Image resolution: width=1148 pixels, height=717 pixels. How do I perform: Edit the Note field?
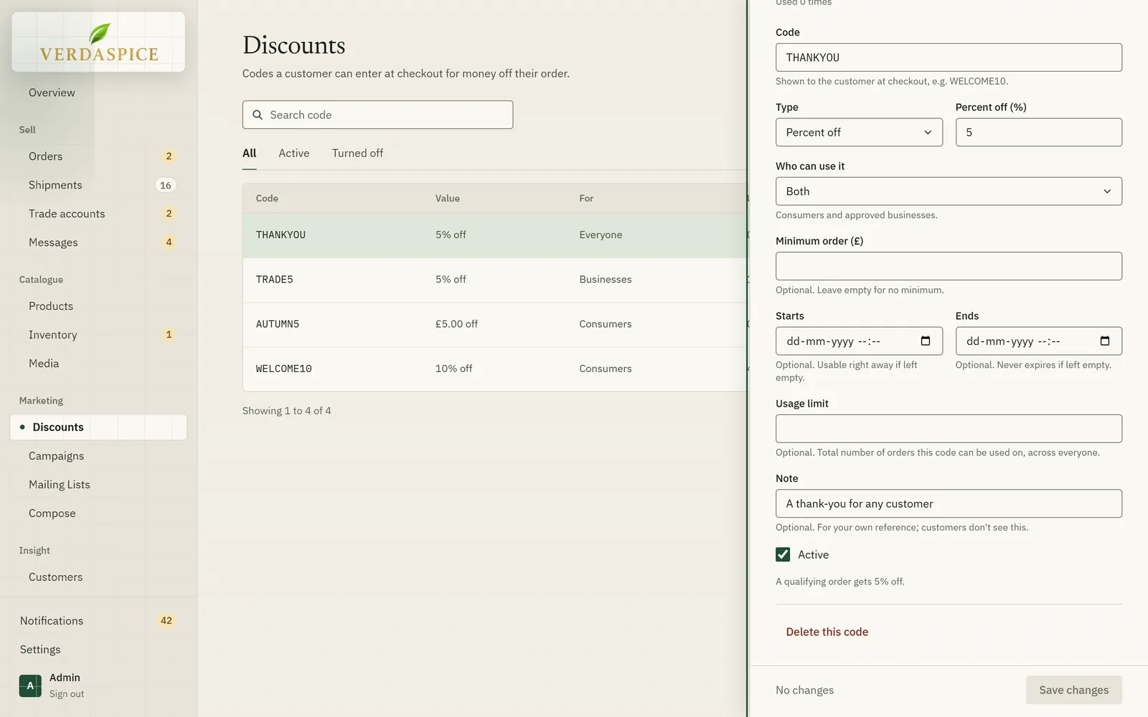click(949, 503)
